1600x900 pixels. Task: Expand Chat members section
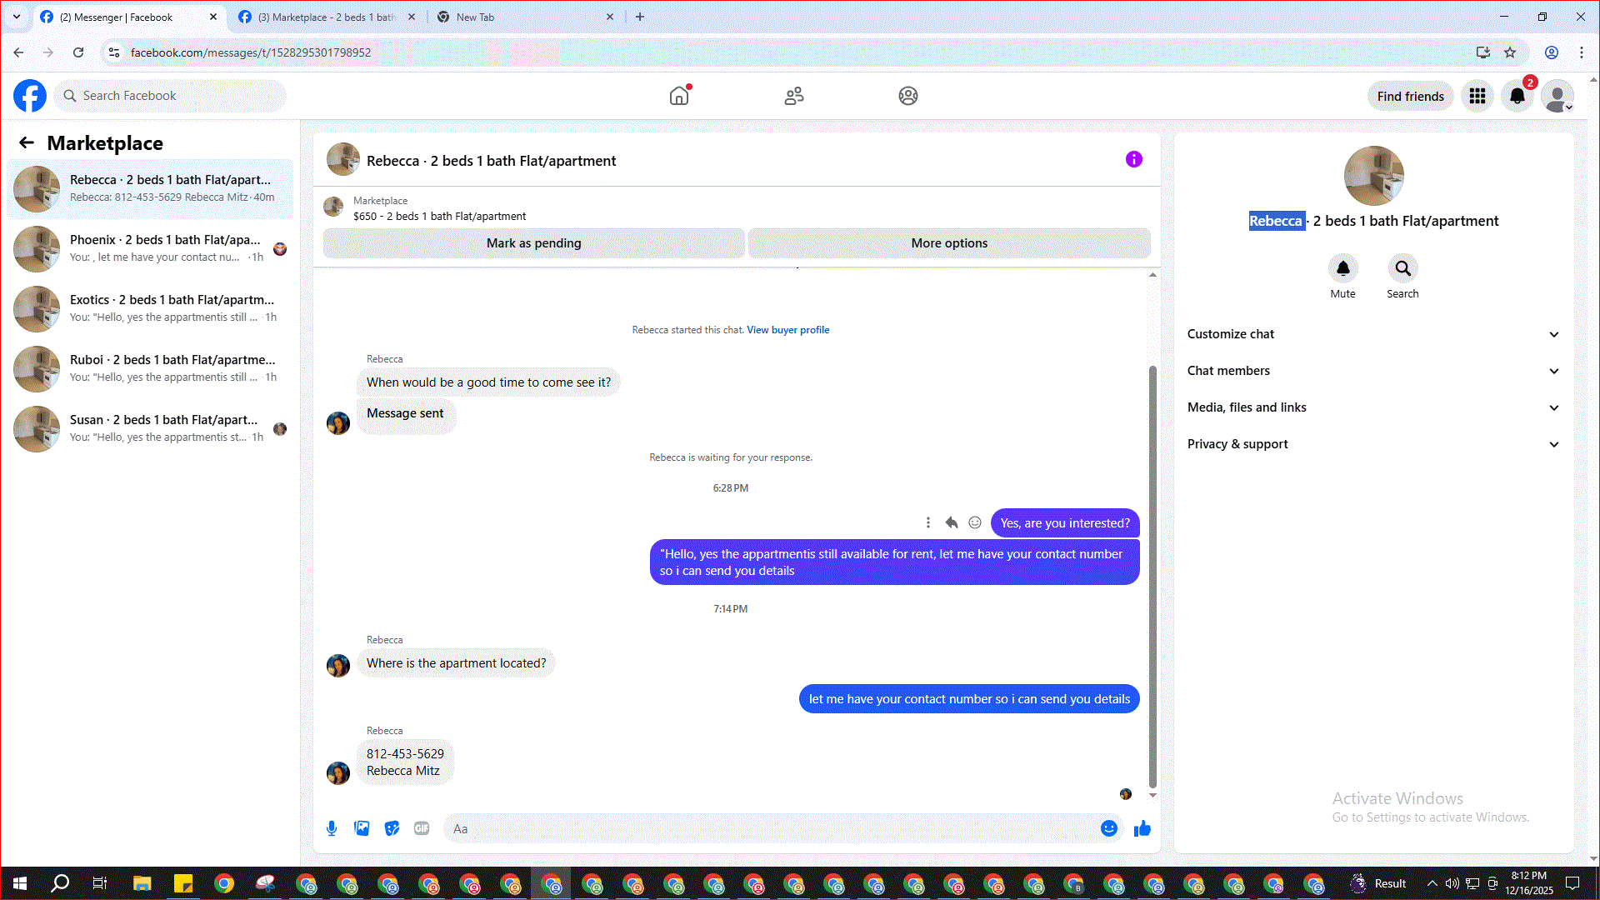pyautogui.click(x=1372, y=371)
